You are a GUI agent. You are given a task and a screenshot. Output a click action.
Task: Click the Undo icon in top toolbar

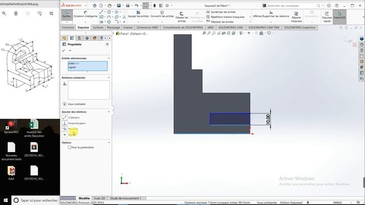(x=136, y=5)
